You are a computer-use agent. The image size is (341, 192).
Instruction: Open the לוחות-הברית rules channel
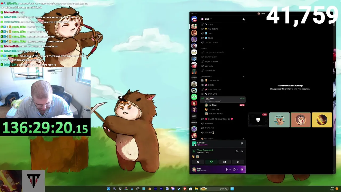223,80
